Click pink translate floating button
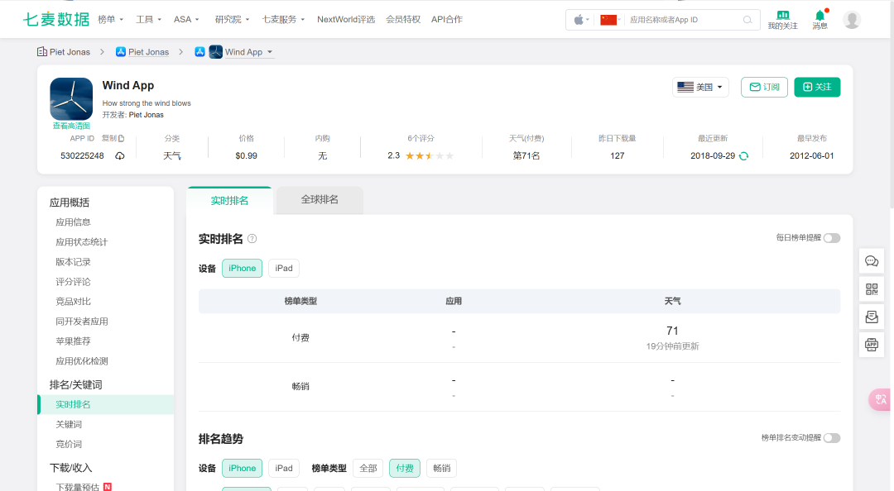The image size is (894, 491). coord(880,399)
